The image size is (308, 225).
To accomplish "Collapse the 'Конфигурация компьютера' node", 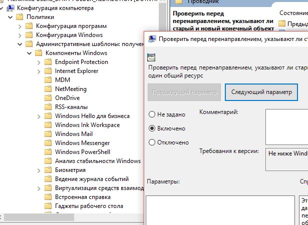I will pos(1,8).
